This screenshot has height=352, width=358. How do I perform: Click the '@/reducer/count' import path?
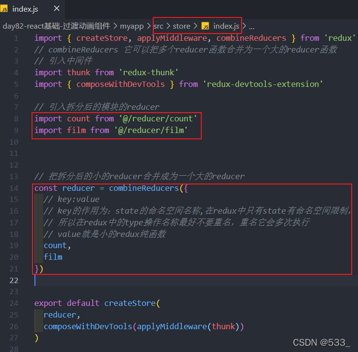tap(158, 118)
